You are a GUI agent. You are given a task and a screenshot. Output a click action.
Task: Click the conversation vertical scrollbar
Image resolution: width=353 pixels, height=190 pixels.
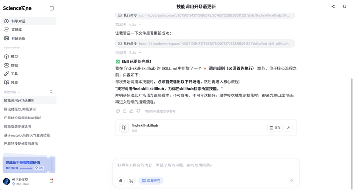coord(352,133)
